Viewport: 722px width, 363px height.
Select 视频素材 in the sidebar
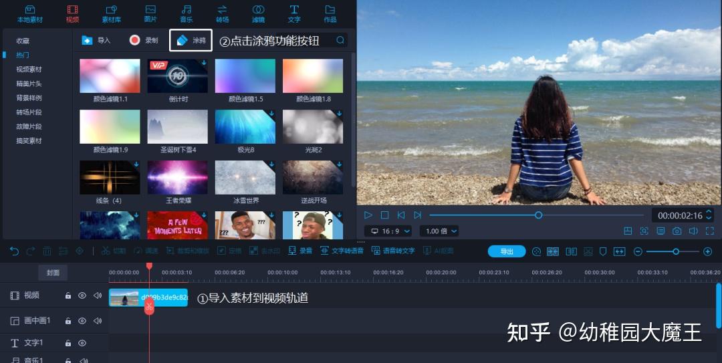click(x=29, y=69)
